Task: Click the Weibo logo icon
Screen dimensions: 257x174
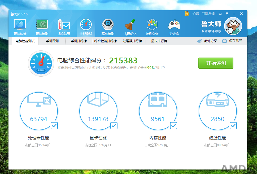Action: (x=199, y=41)
